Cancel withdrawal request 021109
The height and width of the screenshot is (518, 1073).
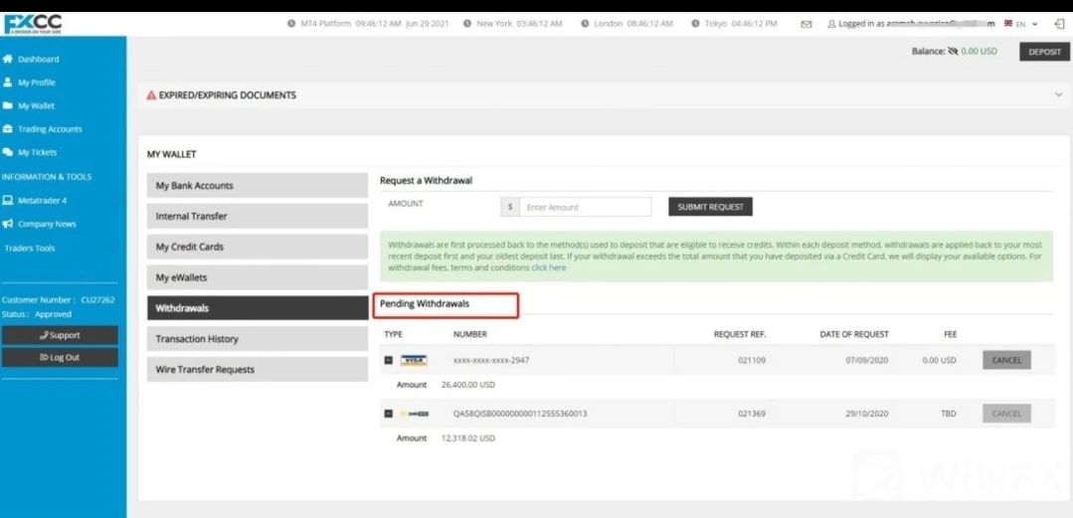point(1006,360)
